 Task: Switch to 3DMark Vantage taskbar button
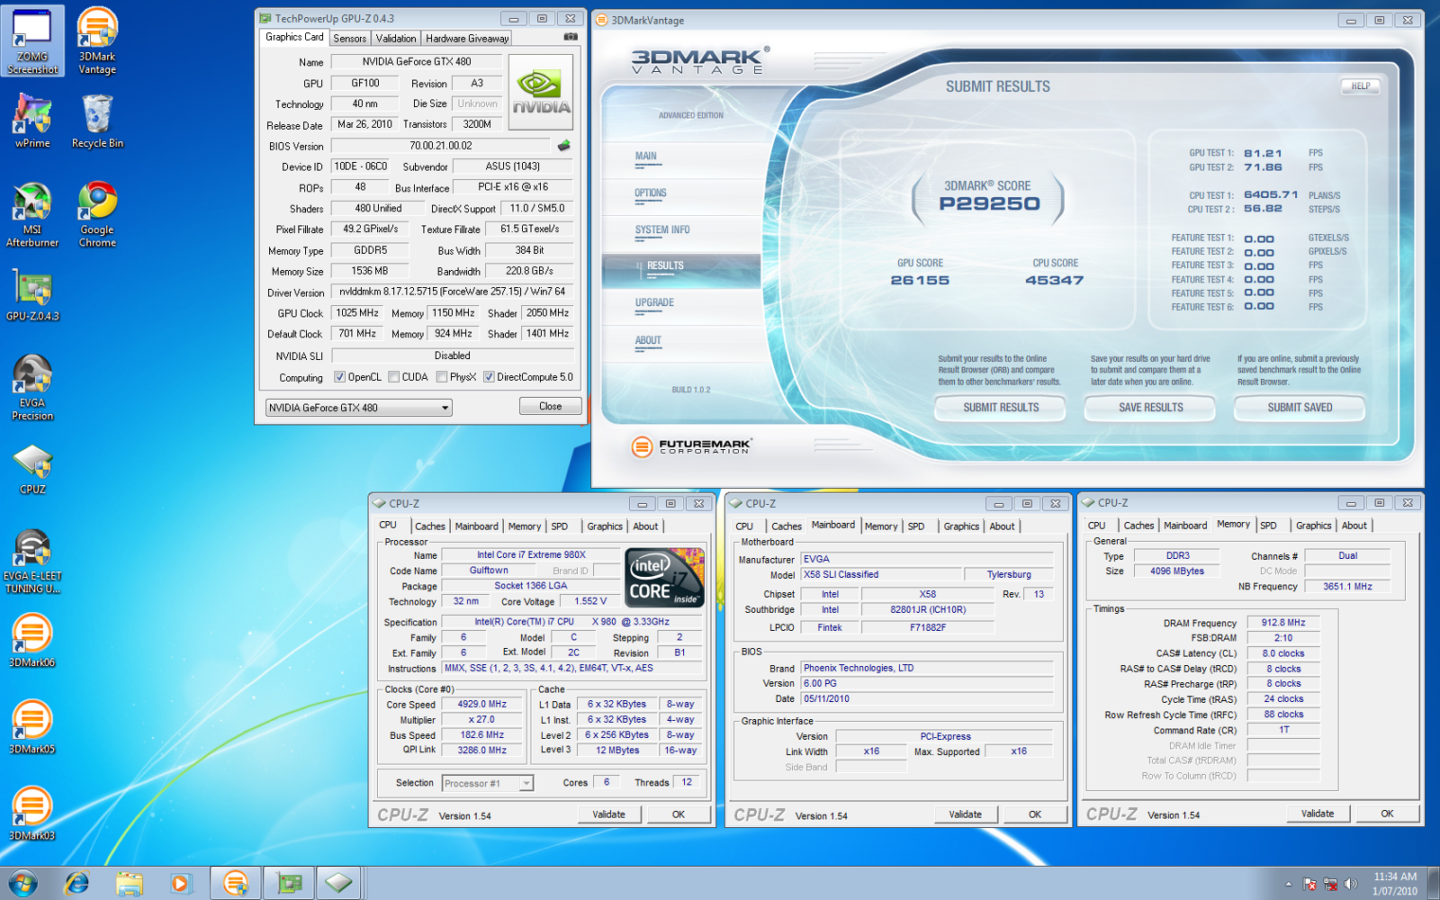pos(236,883)
